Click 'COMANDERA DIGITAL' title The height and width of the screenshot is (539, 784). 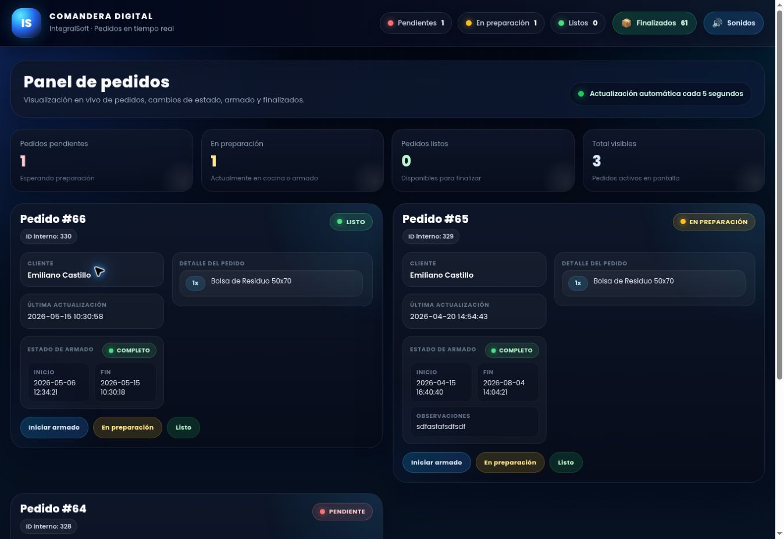coord(101,16)
